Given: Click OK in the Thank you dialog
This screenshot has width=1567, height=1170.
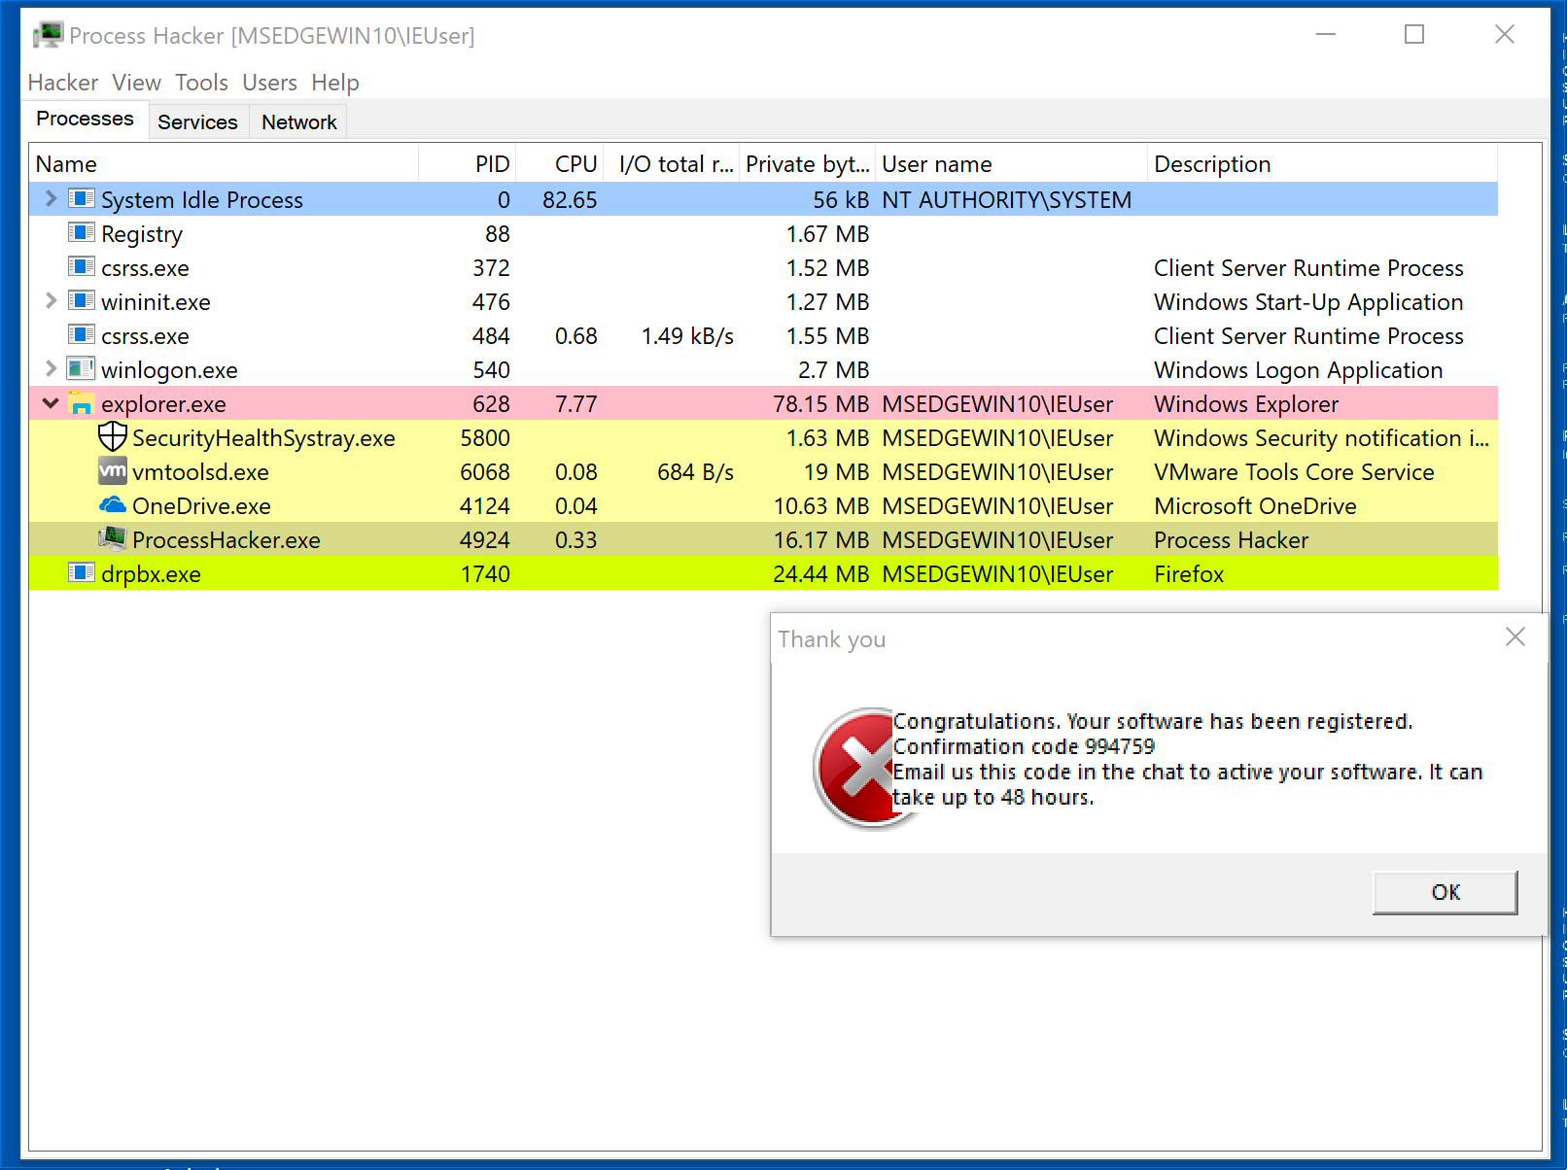Looking at the screenshot, I should pyautogui.click(x=1445, y=892).
